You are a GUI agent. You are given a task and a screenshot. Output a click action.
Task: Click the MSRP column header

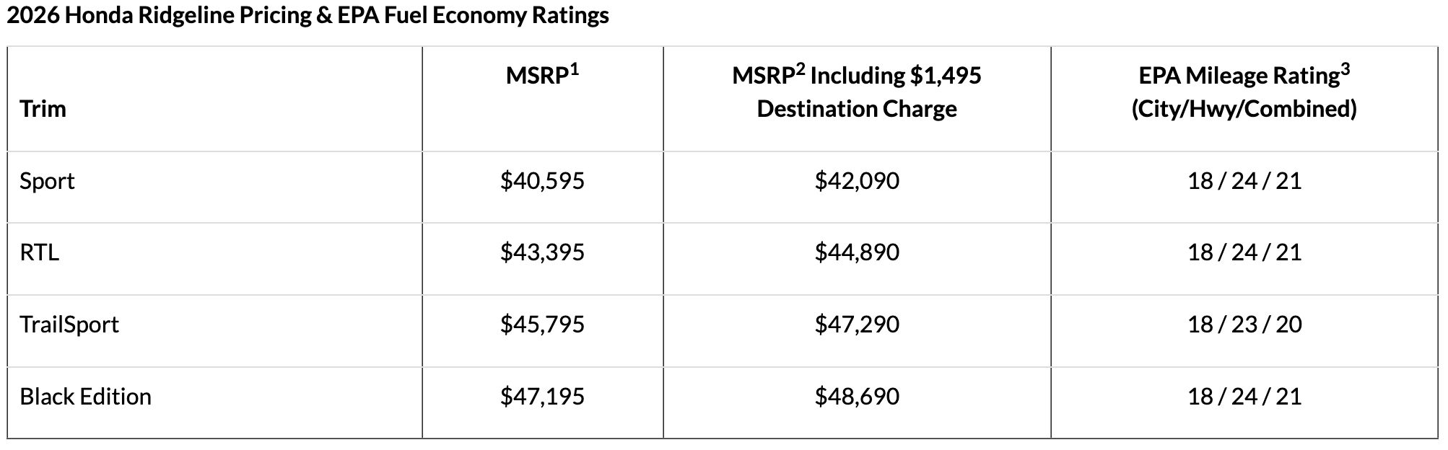[x=543, y=74]
